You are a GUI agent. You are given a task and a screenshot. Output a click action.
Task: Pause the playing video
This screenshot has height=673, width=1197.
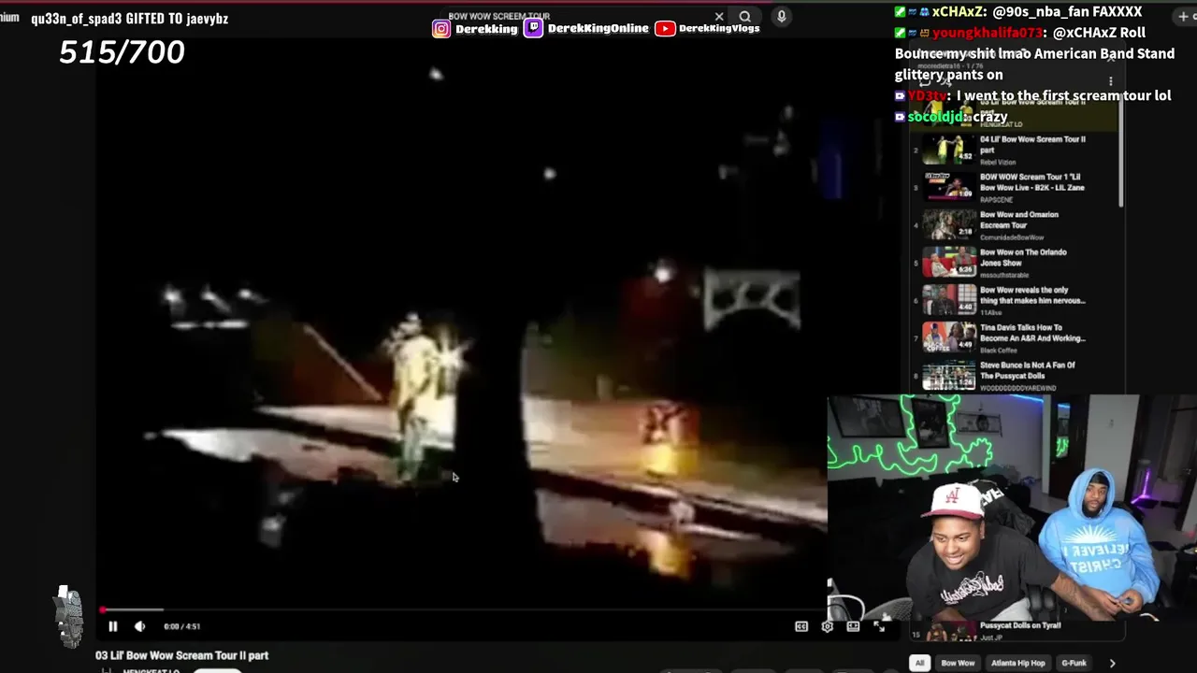(x=112, y=626)
